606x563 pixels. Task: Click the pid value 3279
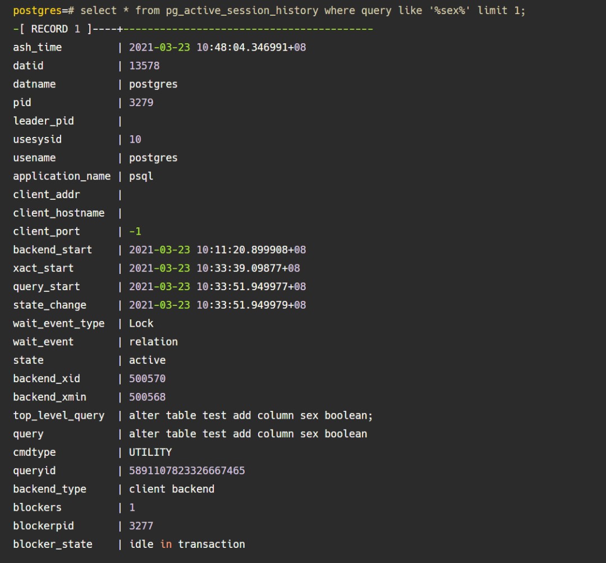141,103
